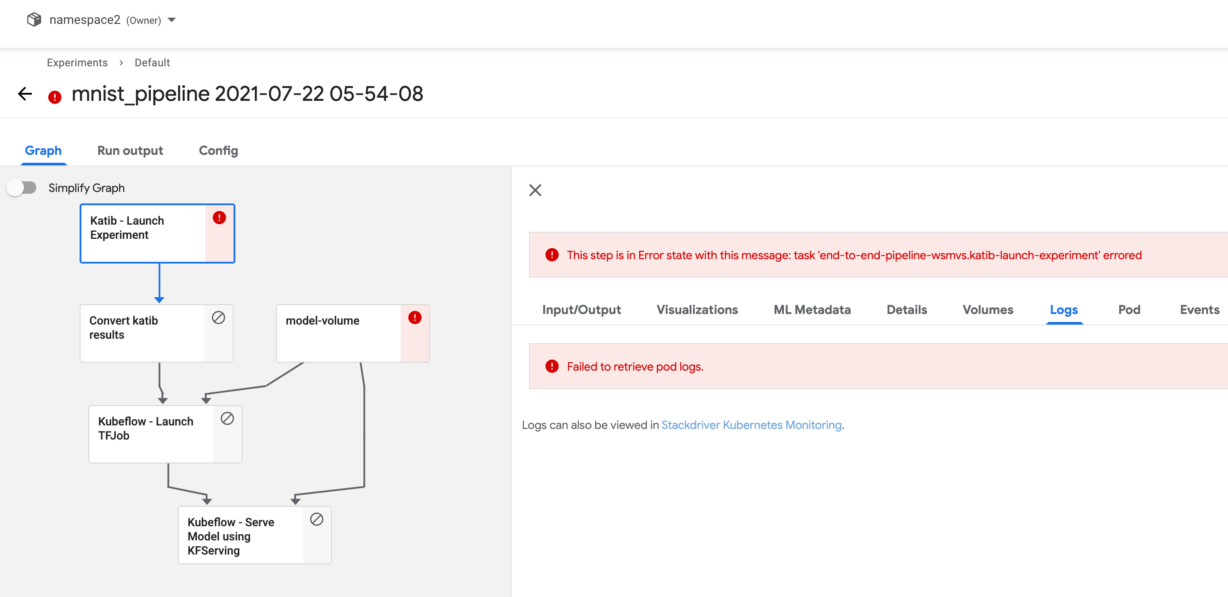Click error icon on model-volume node
1228x597 pixels.
(415, 318)
